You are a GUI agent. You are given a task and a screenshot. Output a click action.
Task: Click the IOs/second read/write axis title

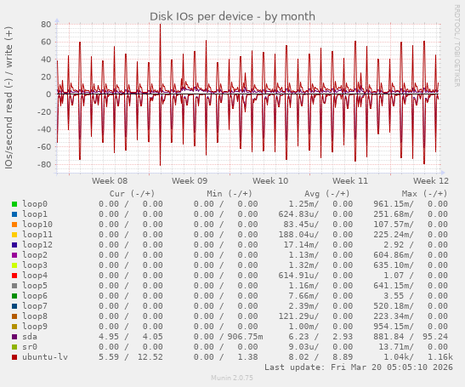coord(9,98)
